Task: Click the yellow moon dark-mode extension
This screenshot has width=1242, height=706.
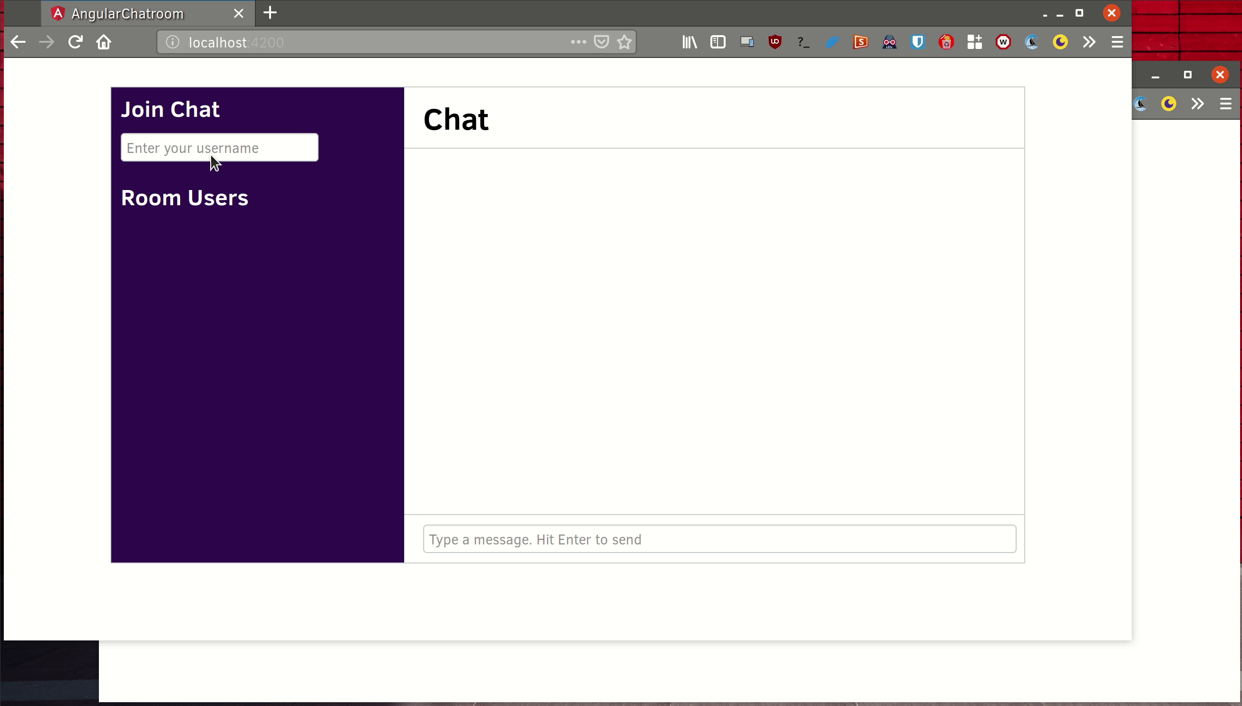Action: pyautogui.click(x=1060, y=42)
